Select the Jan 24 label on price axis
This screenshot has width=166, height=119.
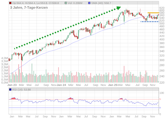[x=62, y=85]
